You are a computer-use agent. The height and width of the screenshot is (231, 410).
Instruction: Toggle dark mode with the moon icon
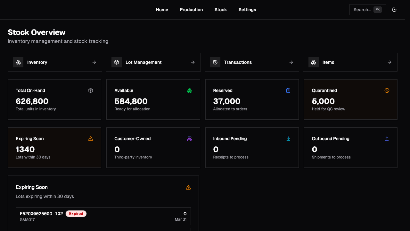point(394,10)
